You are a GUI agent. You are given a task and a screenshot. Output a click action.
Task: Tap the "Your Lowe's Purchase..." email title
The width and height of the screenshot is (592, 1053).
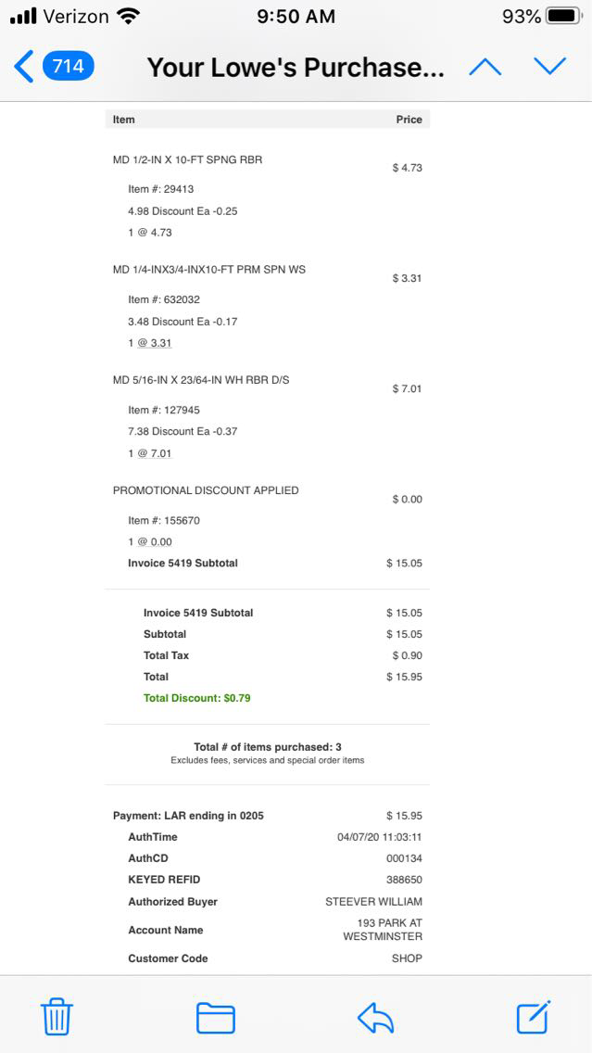click(x=296, y=68)
